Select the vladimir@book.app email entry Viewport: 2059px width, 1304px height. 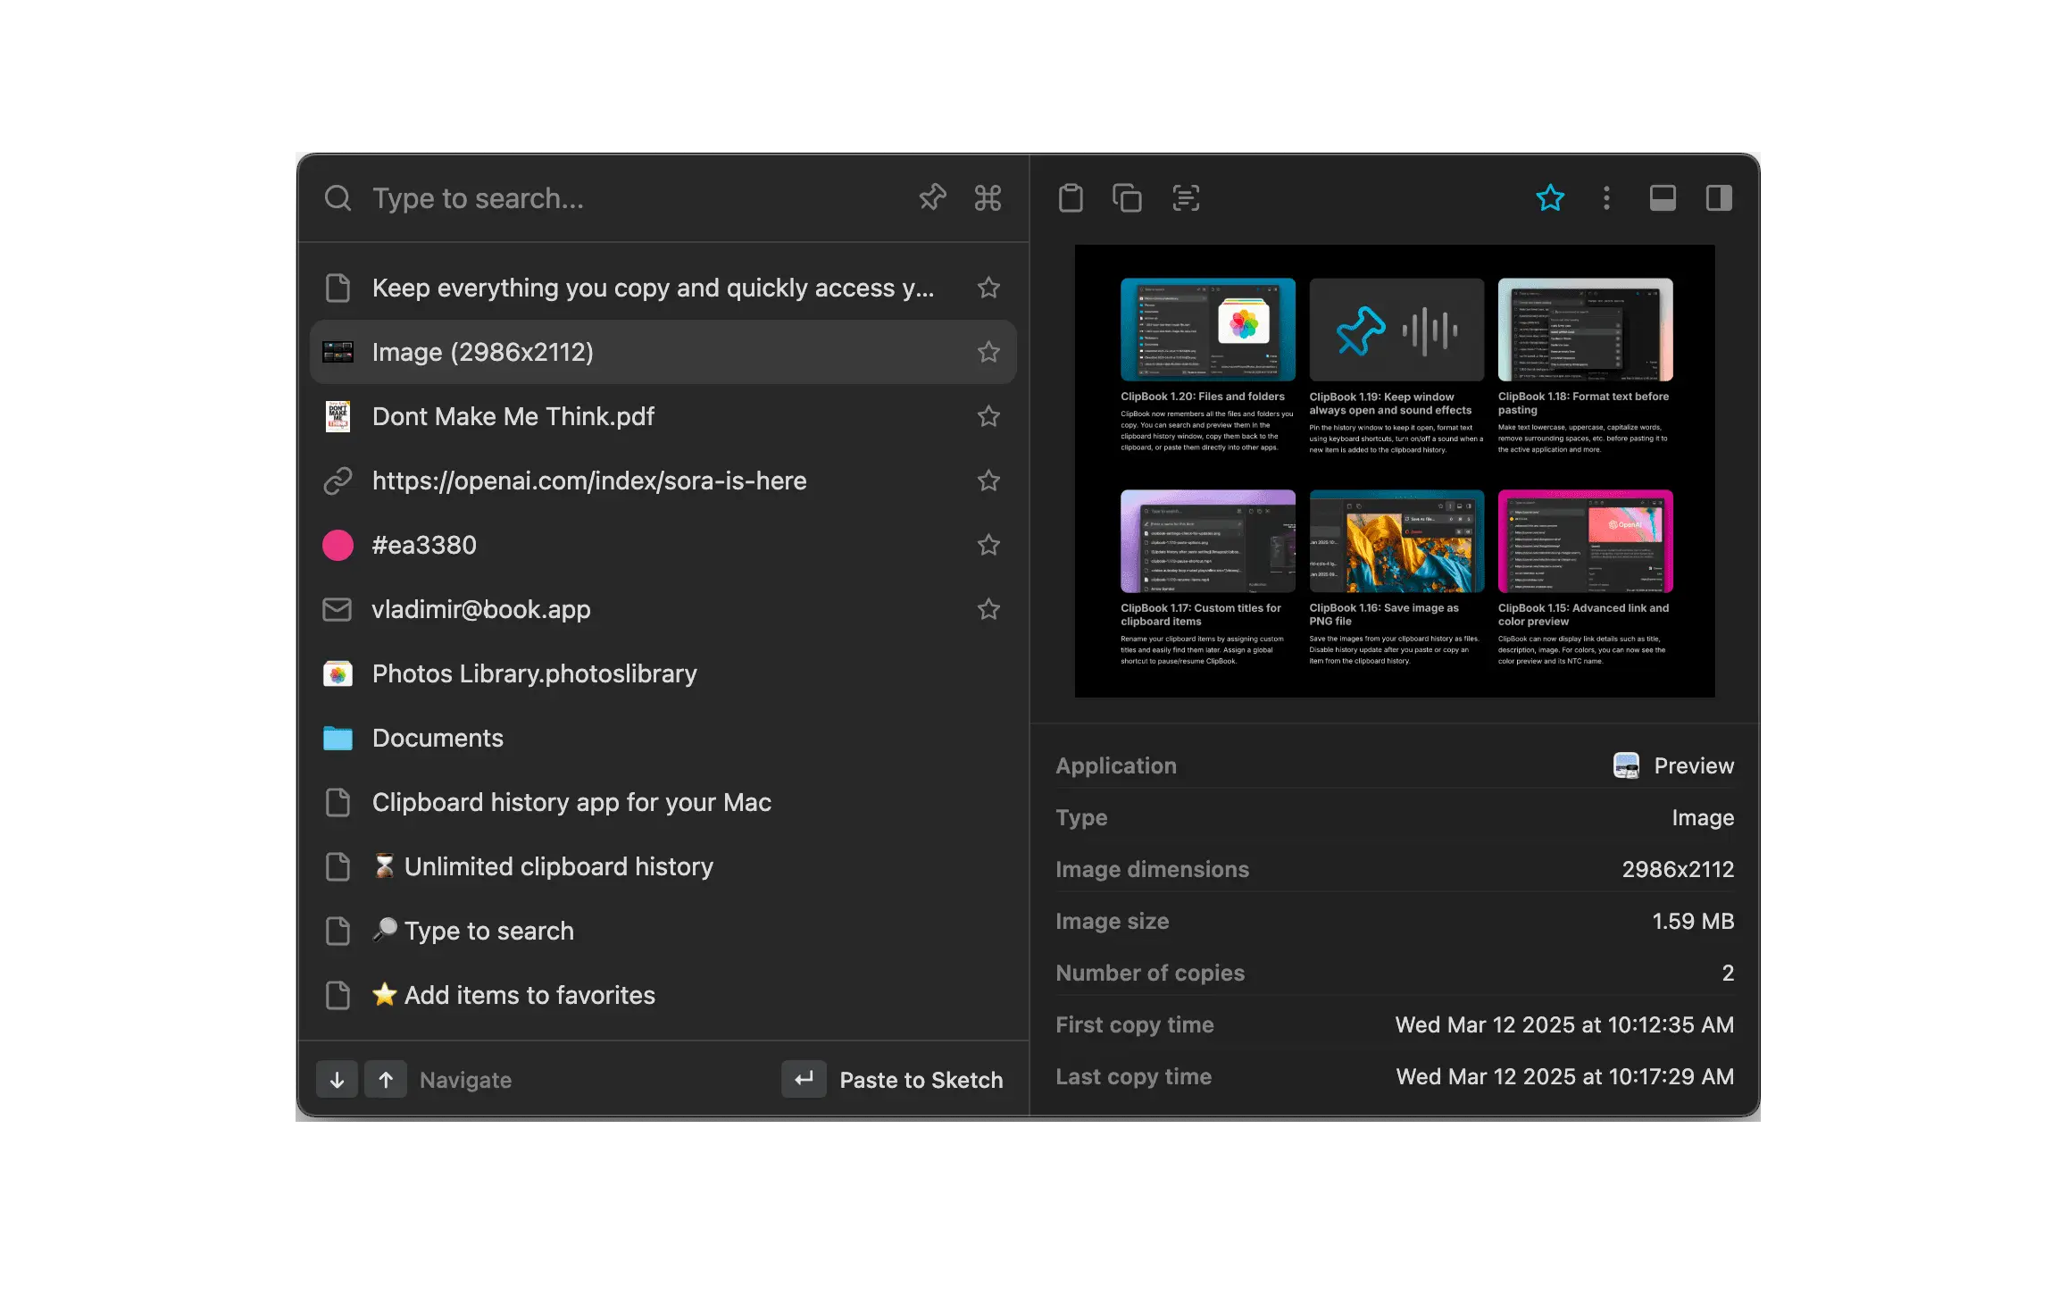481,609
